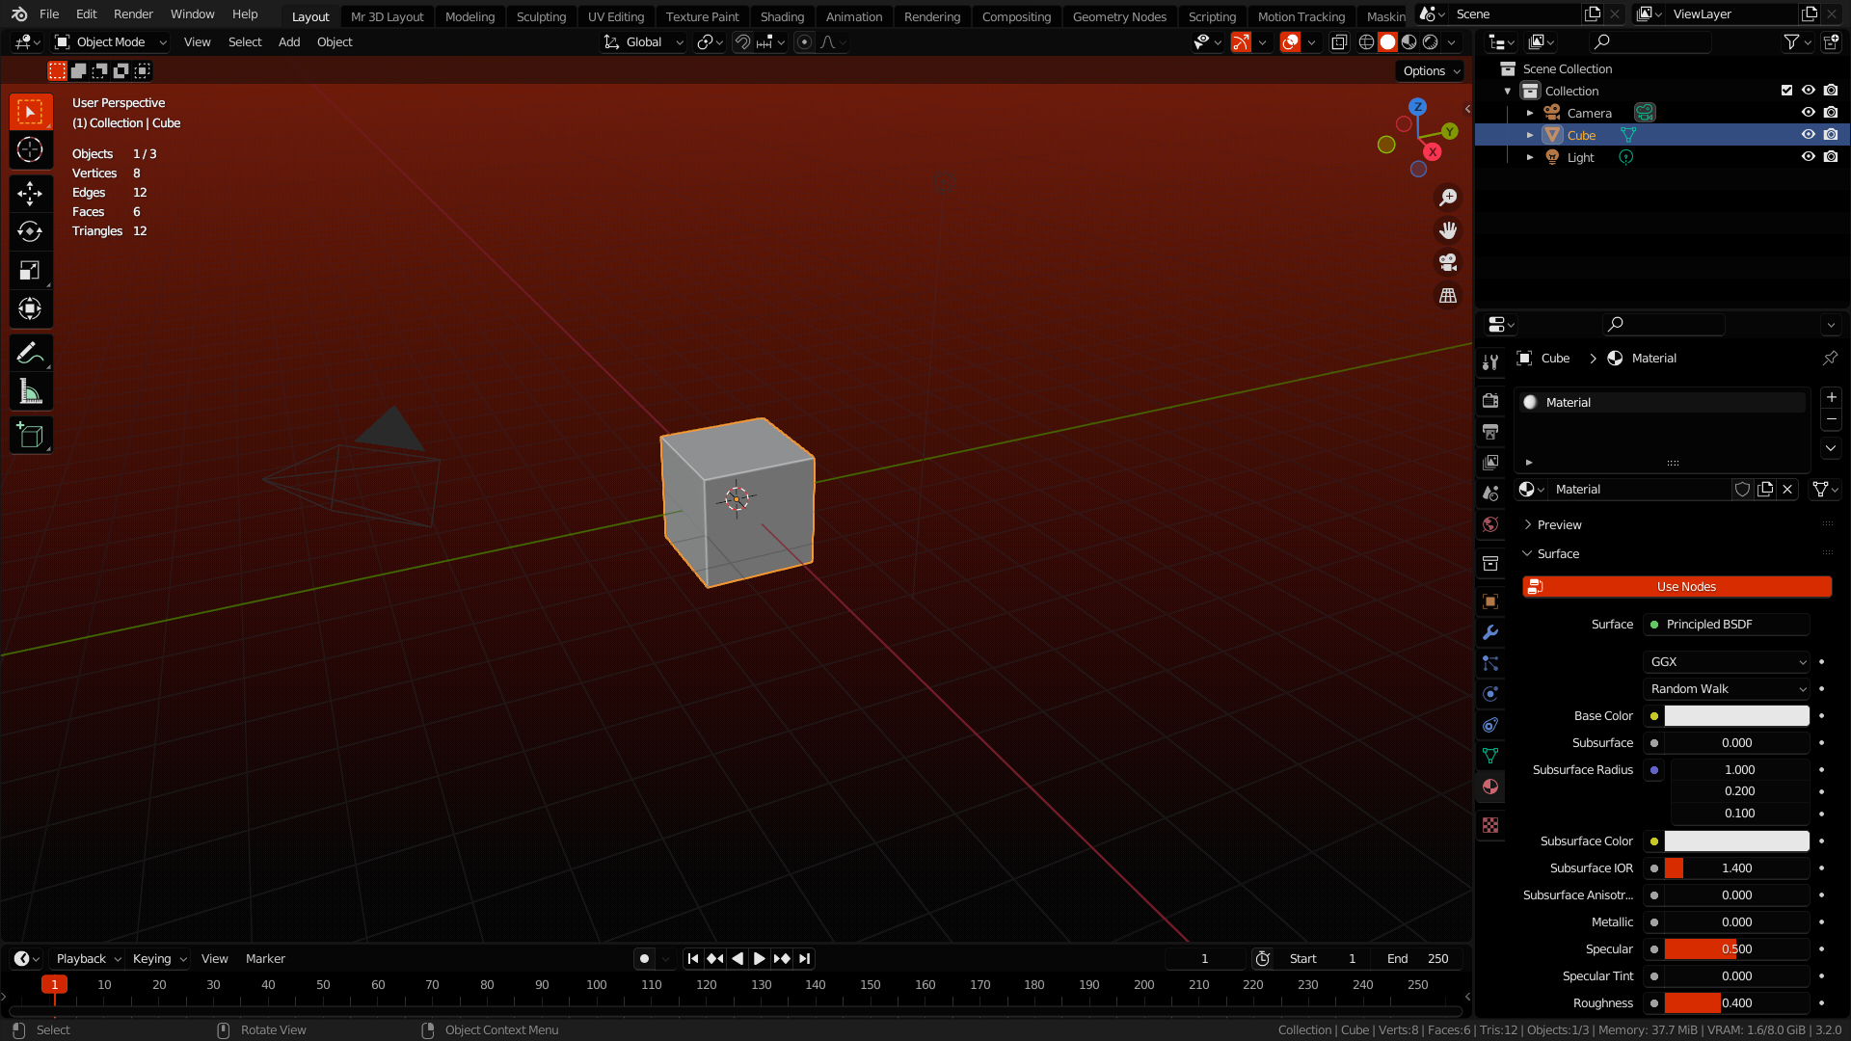
Task: Disable camera render visibility for Cube
Action: point(1831,134)
